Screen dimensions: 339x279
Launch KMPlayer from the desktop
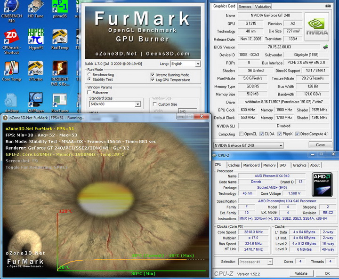[x=36, y=103]
